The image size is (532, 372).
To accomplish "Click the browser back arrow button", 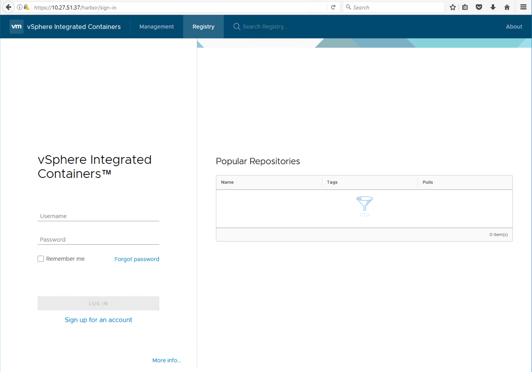I will [8, 7].
